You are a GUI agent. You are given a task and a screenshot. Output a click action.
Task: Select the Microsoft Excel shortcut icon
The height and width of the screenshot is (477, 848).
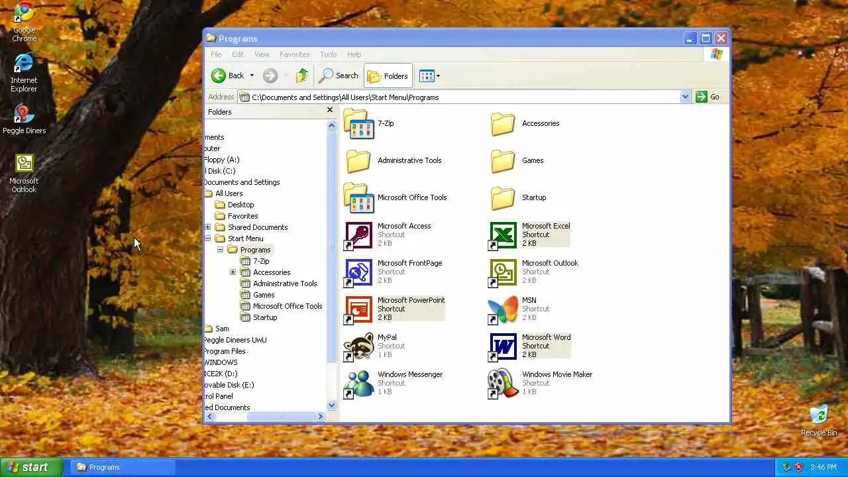pos(503,235)
